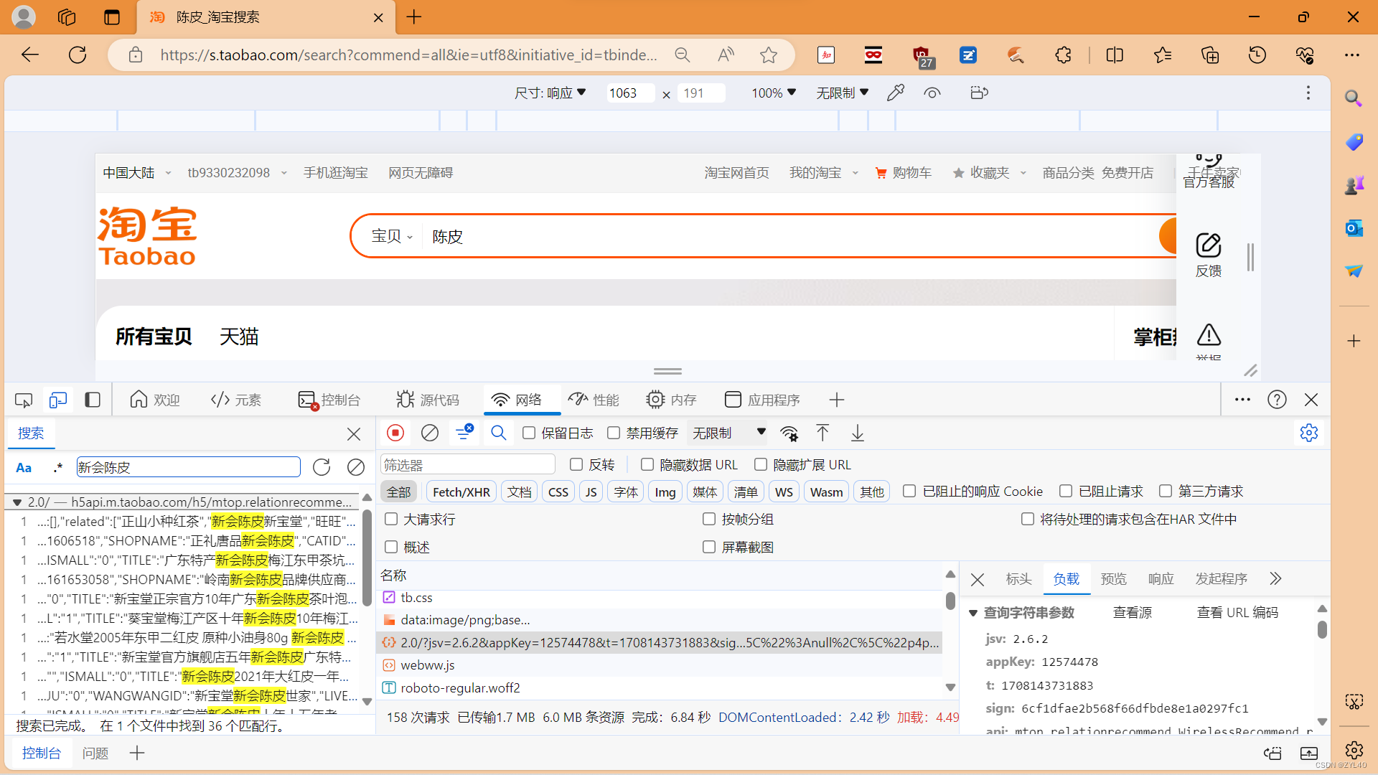The width and height of the screenshot is (1378, 775).
Task: Open network settings gear
Action: (1309, 433)
